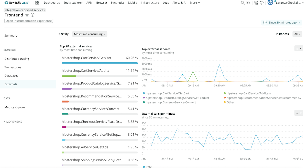Click Integration-reported services breadcrumb
This screenshot has height=168, width=307.
(25, 10)
